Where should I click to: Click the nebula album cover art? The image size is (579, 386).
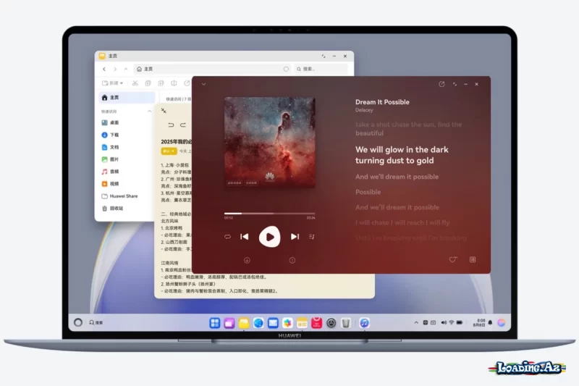tap(270, 142)
